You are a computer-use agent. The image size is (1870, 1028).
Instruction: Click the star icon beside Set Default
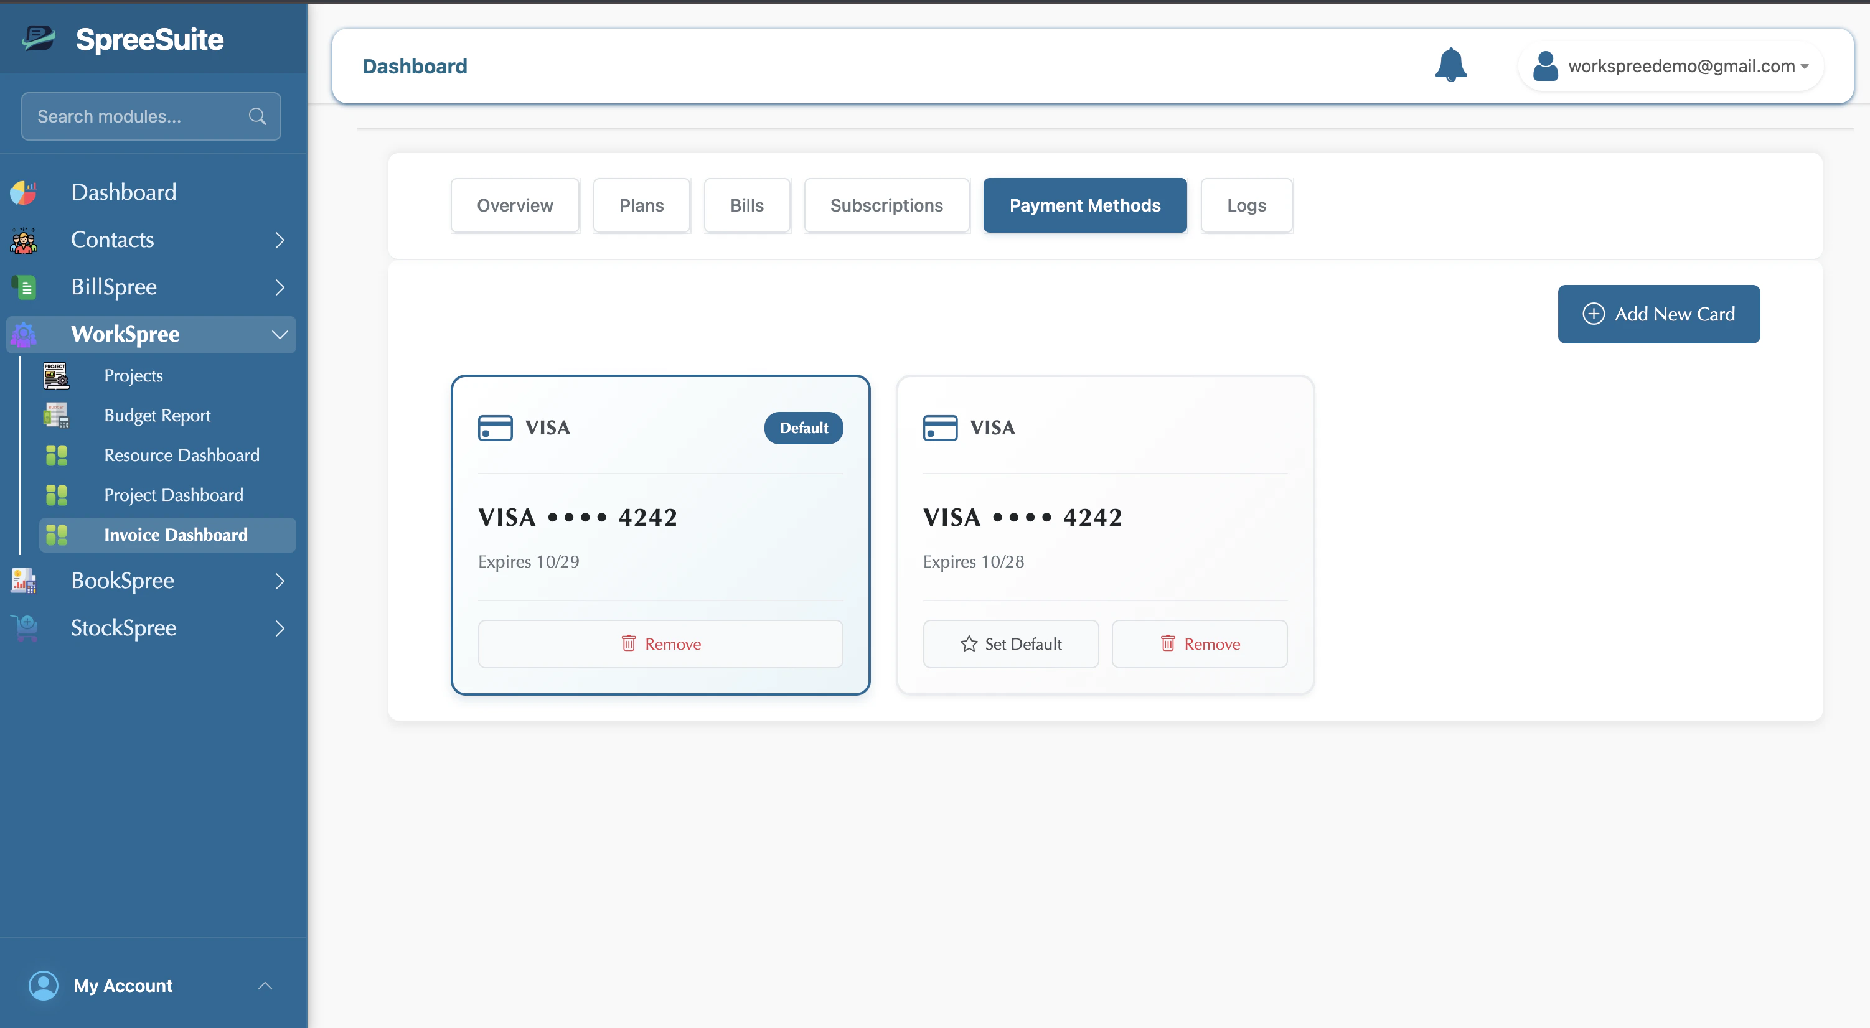pyautogui.click(x=969, y=644)
